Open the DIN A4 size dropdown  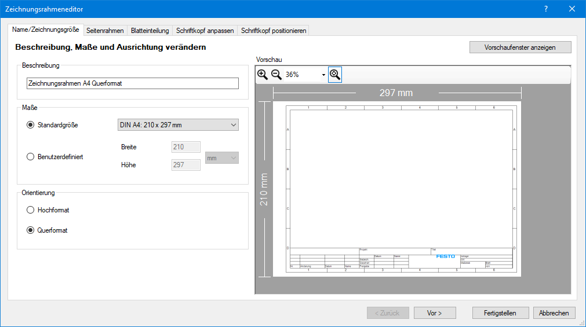[x=174, y=124]
